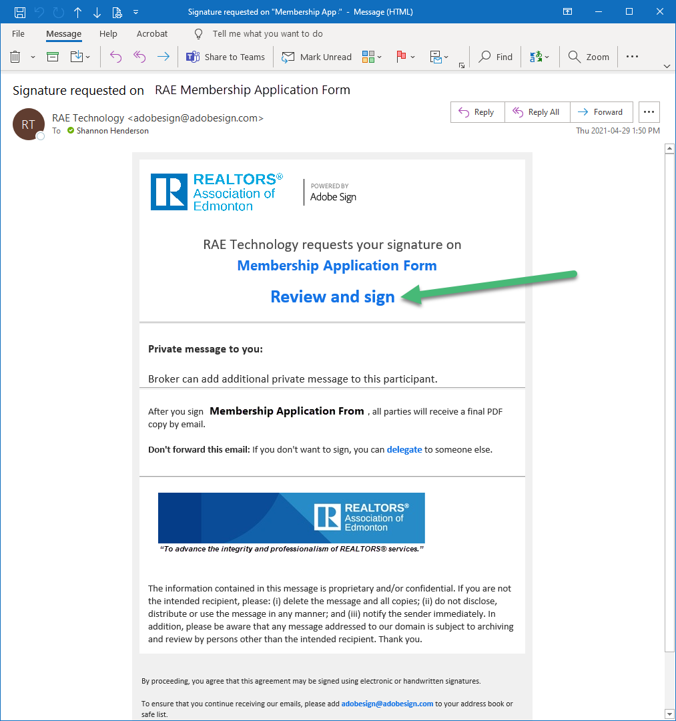Screen dimensions: 676x721
Task: Click the REALTORS Association banner image
Action: click(x=292, y=518)
